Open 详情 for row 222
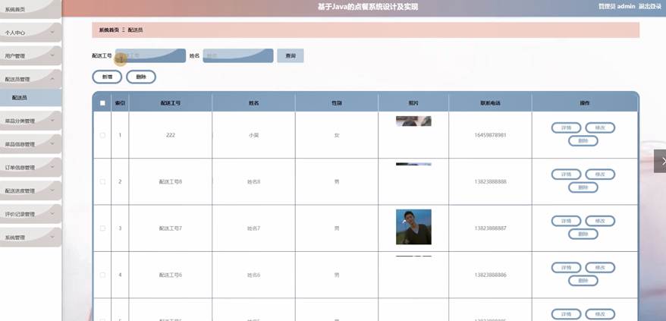This screenshot has height=321, width=666. (x=566, y=127)
